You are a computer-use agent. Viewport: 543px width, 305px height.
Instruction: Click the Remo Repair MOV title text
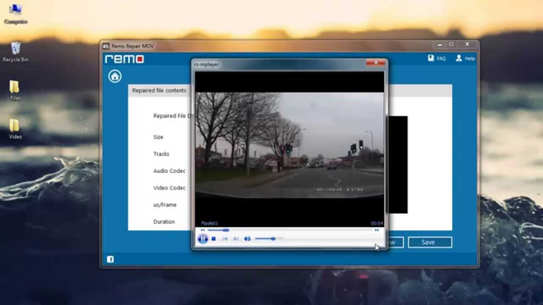pos(133,46)
